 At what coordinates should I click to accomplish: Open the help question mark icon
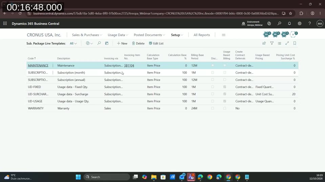(x=309, y=24)
